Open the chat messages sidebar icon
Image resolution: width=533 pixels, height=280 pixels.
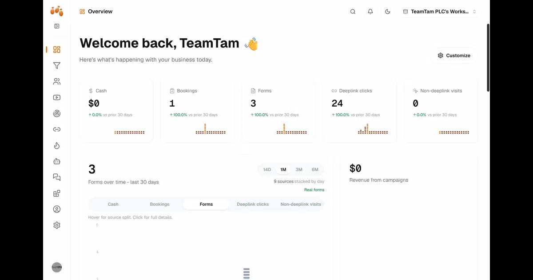click(57, 177)
